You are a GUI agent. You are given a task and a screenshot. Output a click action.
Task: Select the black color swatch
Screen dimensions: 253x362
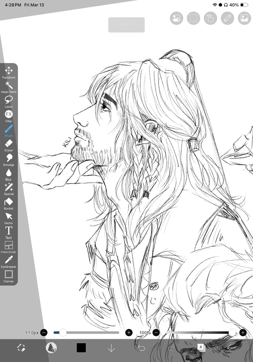(x=80, y=348)
